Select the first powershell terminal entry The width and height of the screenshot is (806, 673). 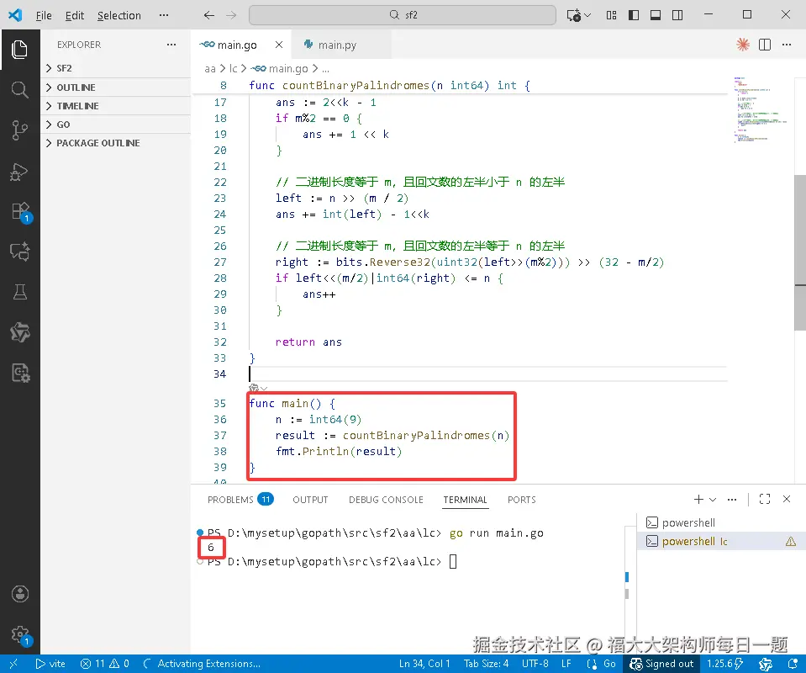pos(720,522)
